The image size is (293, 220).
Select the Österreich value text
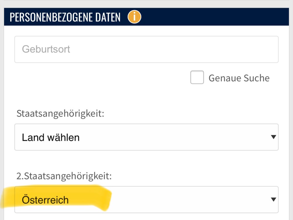click(x=45, y=200)
